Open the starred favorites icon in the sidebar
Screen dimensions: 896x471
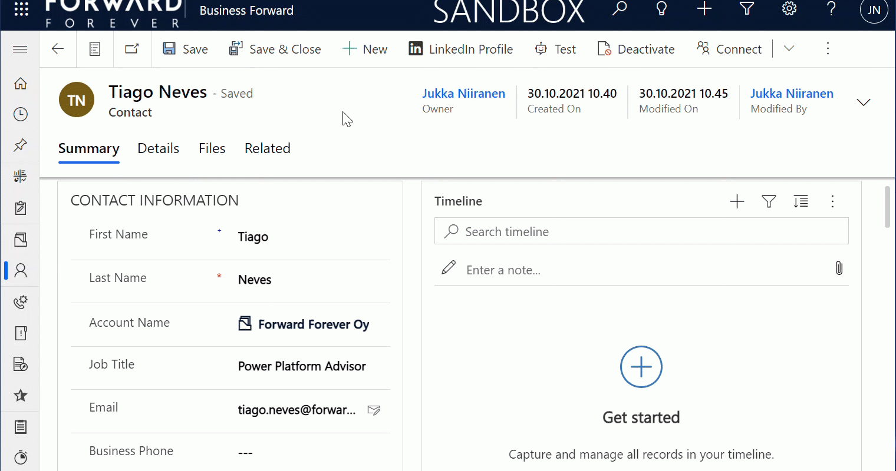[21, 396]
